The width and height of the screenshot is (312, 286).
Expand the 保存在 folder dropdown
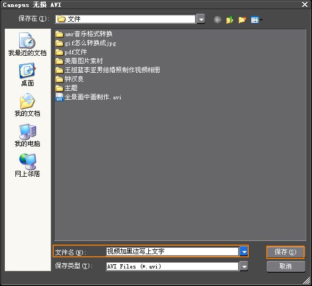(201, 19)
